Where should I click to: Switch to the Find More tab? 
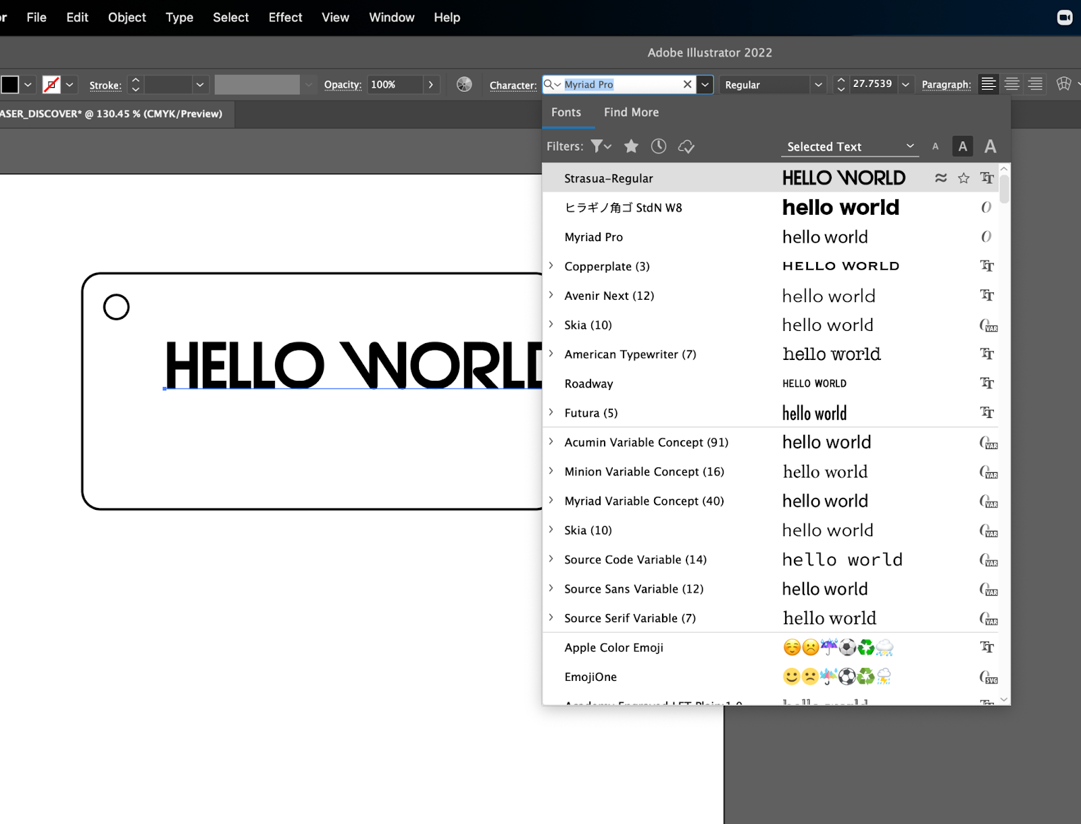[x=631, y=112]
